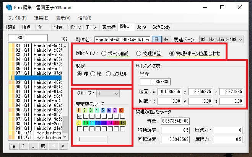Screen dimensions: 252x157
Task: Uncheck non-collision group 1 checkbox
Action: (80, 116)
